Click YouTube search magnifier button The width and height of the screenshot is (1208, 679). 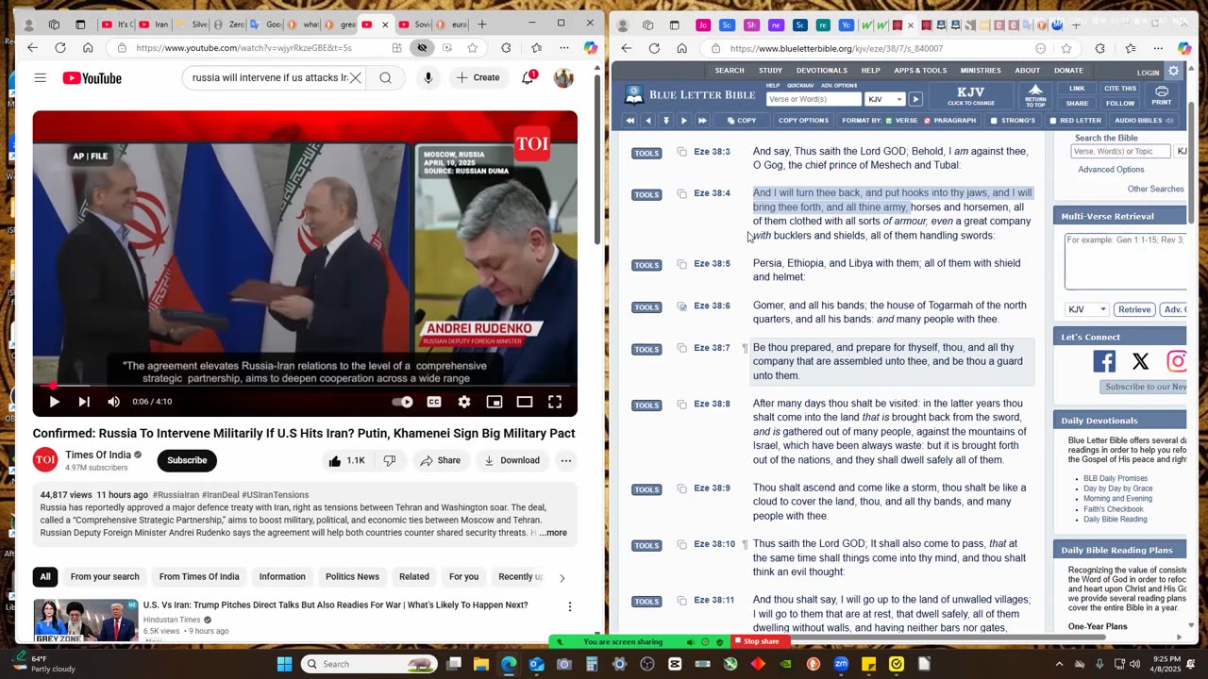pyautogui.click(x=385, y=78)
